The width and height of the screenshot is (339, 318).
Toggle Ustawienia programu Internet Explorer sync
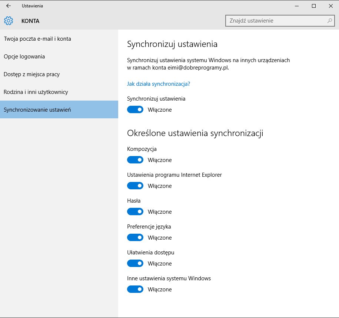click(x=135, y=186)
